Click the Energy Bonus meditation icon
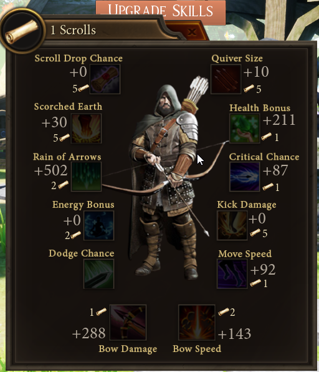The height and width of the screenshot is (372, 319). coord(99,225)
